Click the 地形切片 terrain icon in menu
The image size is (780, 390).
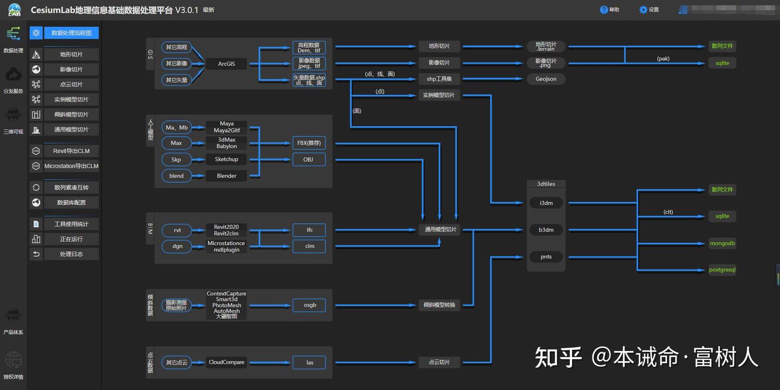pos(36,55)
